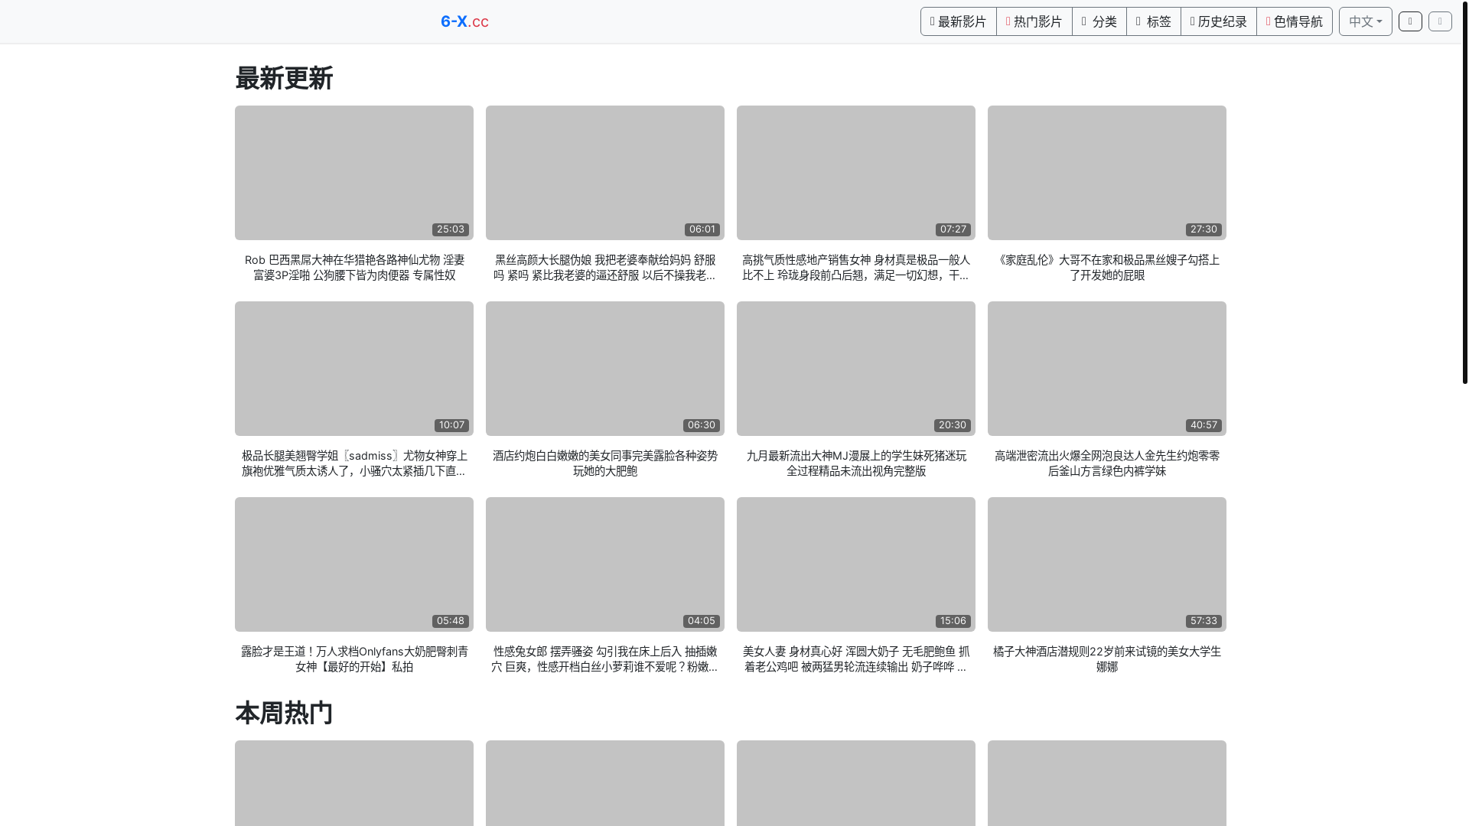This screenshot has height=826, width=1469.
Task: Click the title link under the 07:27 video
Action: coord(856,268)
